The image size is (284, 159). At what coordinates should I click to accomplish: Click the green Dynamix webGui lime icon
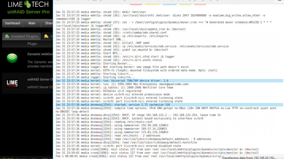pos(12,58)
